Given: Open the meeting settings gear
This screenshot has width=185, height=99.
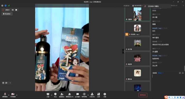Looking at the screenshot, I should click(105, 95).
